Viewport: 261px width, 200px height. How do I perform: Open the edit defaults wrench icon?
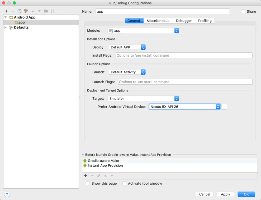pyautogui.click(x=26, y=11)
